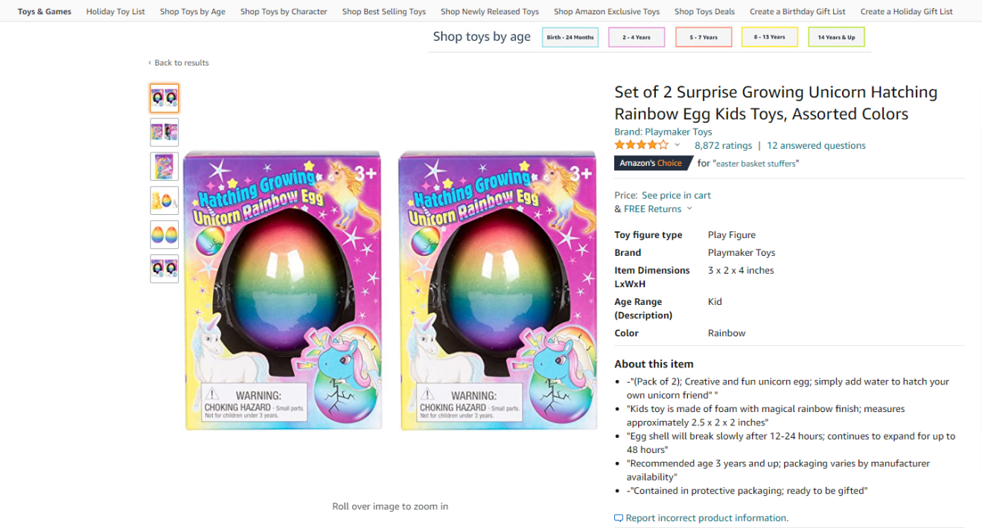Go to Shop Toys Deals
Screen dimensions: 982x528
coord(704,11)
